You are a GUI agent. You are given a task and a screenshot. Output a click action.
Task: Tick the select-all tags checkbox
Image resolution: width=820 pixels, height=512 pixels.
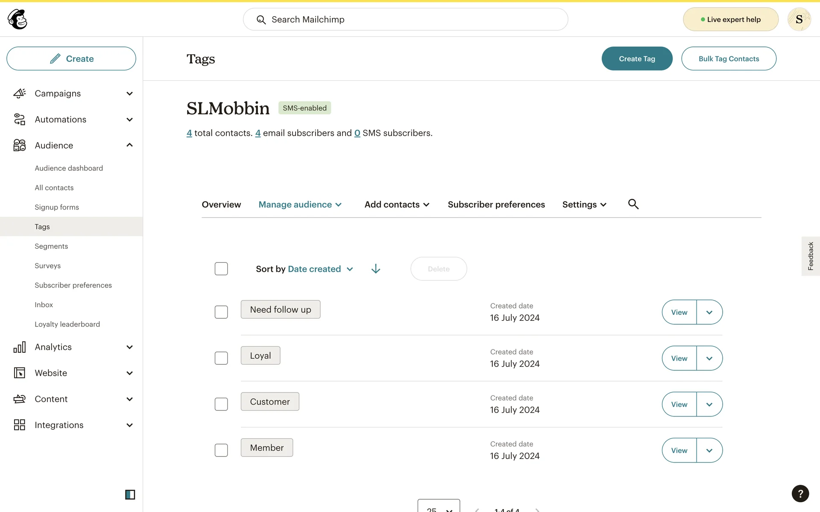(x=221, y=269)
